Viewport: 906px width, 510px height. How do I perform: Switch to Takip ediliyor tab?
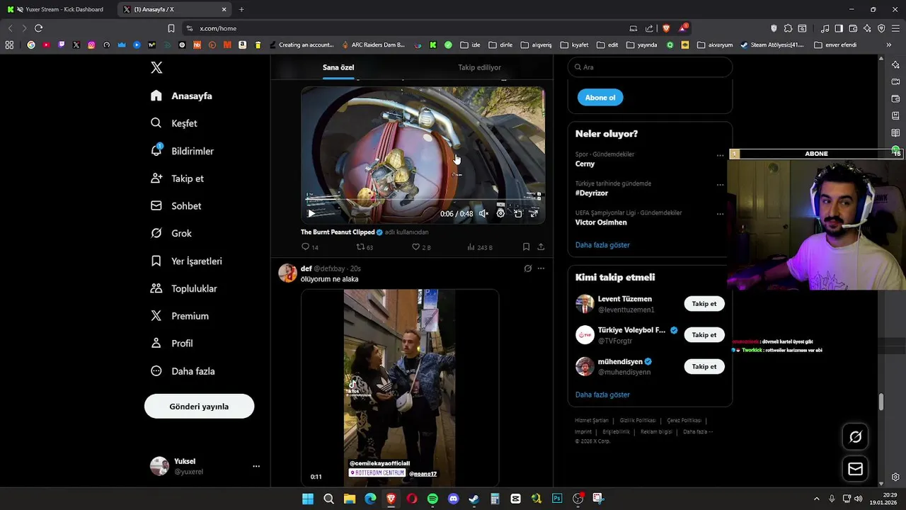[479, 67]
